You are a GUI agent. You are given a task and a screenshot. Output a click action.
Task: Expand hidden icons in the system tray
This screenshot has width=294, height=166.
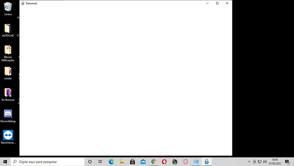[249, 162]
